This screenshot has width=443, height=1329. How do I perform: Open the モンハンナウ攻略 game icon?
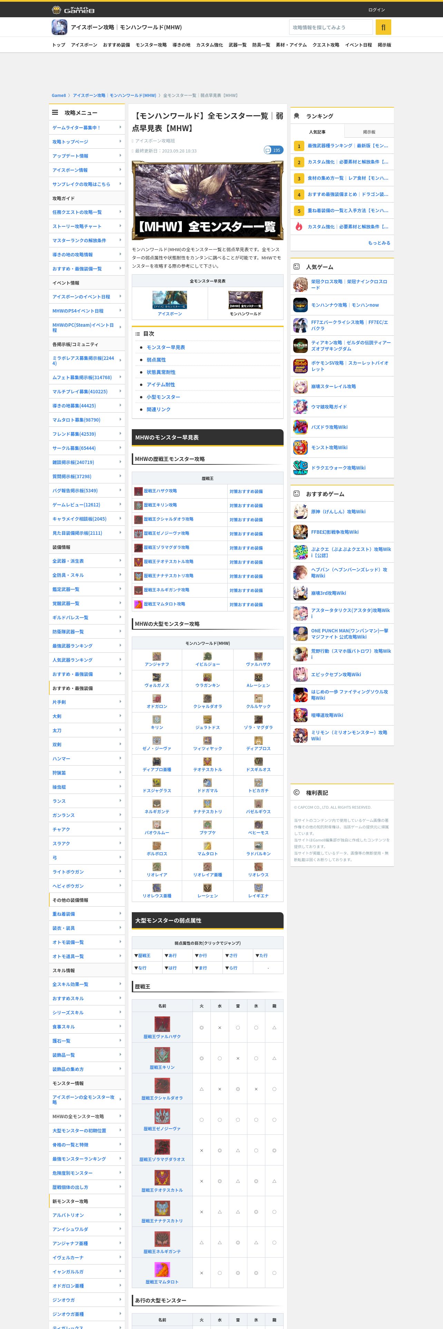[x=301, y=305]
